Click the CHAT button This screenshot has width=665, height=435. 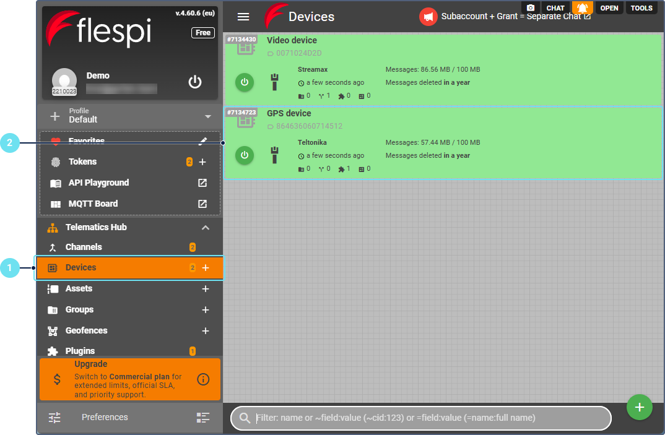point(555,8)
